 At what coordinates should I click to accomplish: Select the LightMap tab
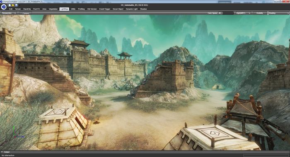point(64,9)
